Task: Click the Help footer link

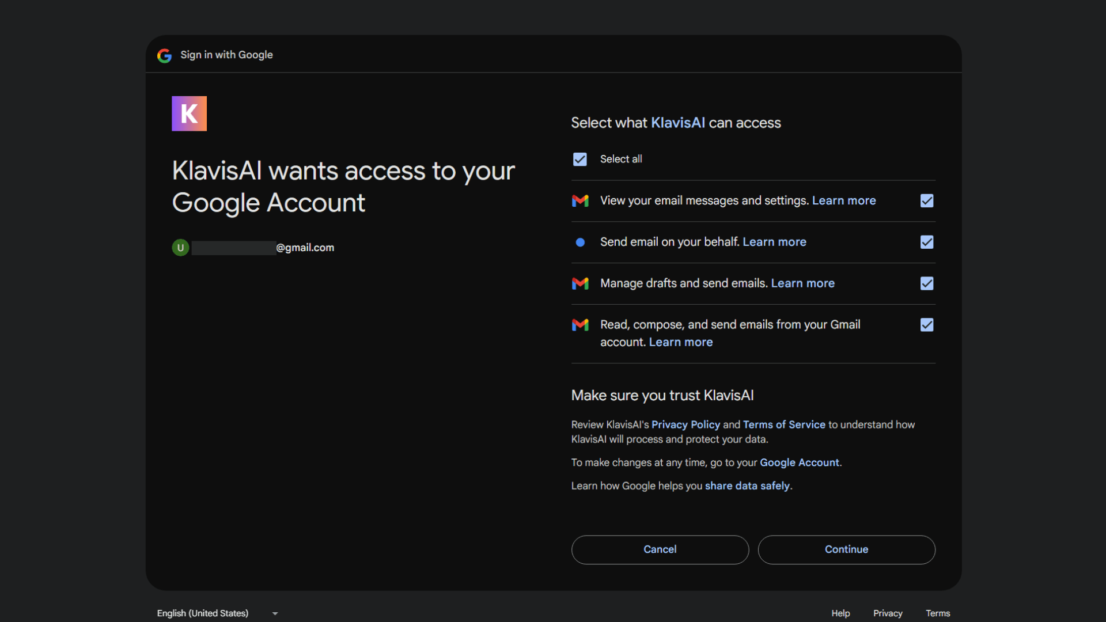Action: click(840, 613)
